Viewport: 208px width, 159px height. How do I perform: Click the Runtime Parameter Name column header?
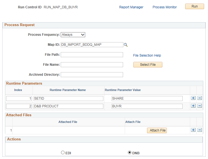(68, 90)
